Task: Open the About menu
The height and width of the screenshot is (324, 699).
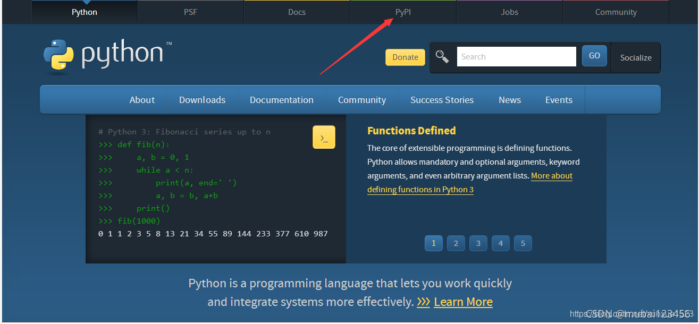Action: tap(142, 99)
